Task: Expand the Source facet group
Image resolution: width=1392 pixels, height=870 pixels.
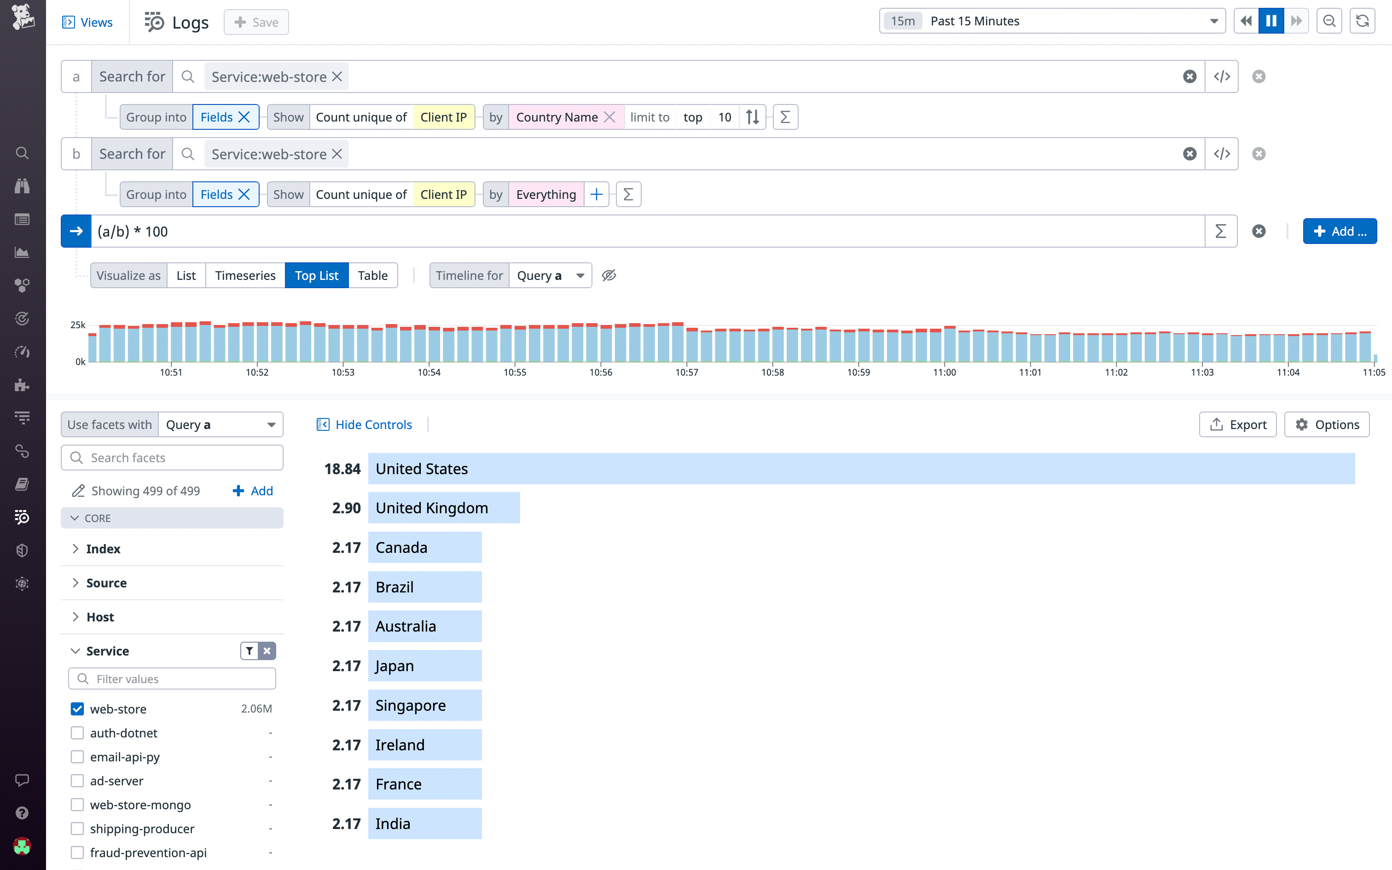Action: 106,582
